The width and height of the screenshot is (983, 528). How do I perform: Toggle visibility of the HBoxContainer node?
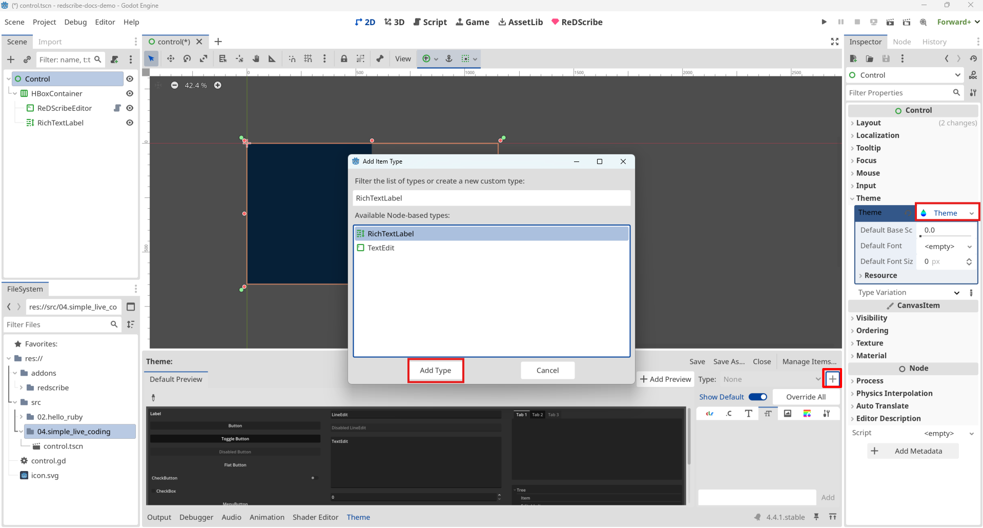click(130, 93)
